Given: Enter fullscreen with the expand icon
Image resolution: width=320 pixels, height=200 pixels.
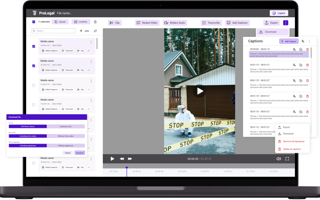Looking at the screenshot, I should tap(287, 159).
